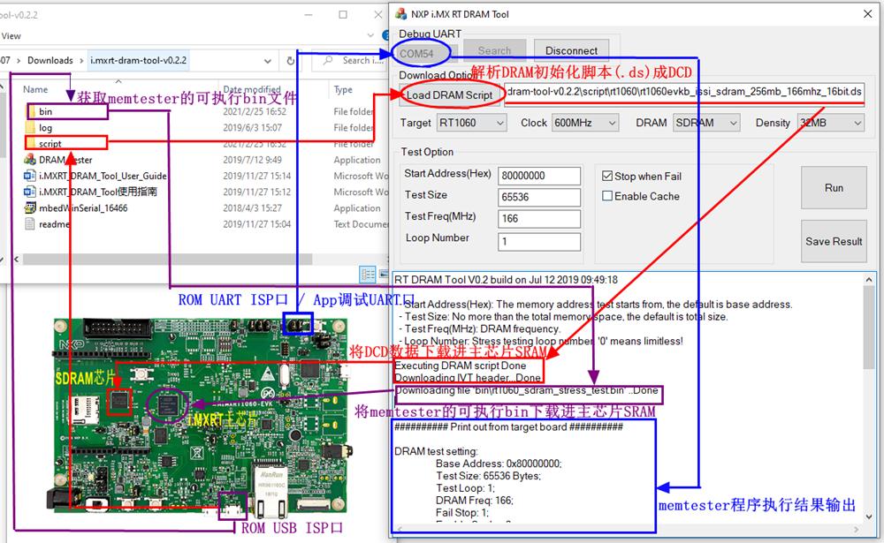Viewport: 884px width, 543px height.
Task: Open the Target RT1060 dropdown
Action: [471, 123]
